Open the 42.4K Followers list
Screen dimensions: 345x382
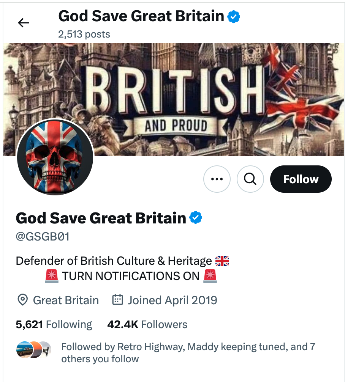point(147,325)
